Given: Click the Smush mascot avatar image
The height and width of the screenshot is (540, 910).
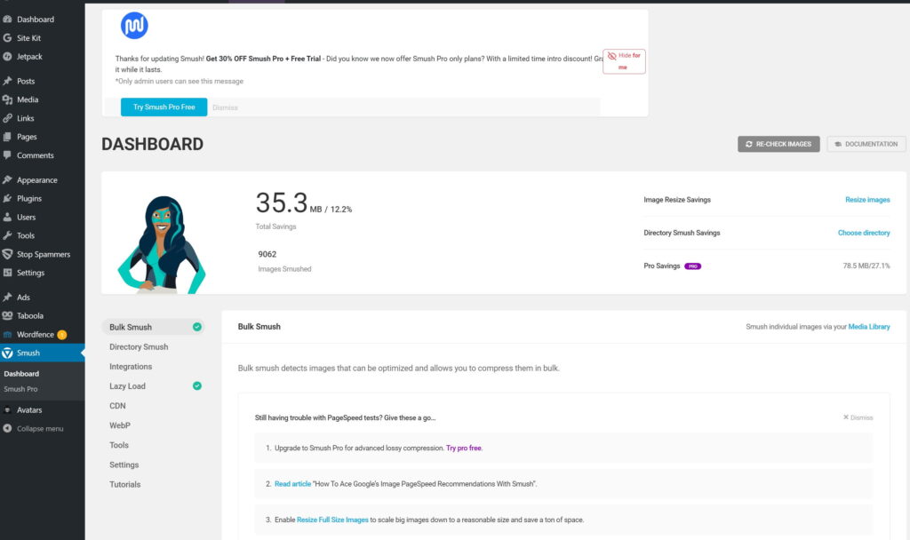Looking at the screenshot, I should pos(161,243).
